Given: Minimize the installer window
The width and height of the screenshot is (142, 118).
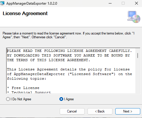Looking at the screenshot, I should [x=110, y=3].
